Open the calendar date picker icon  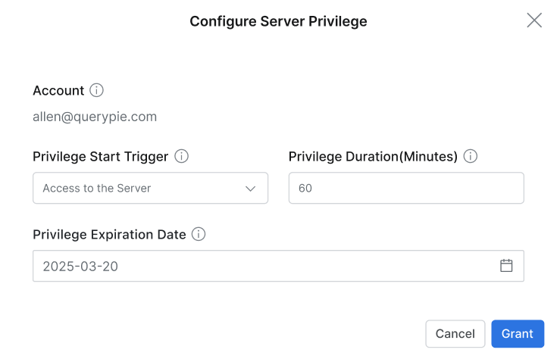[x=506, y=266]
